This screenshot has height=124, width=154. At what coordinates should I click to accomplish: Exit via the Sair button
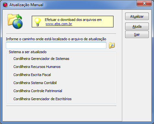tap(137, 34)
